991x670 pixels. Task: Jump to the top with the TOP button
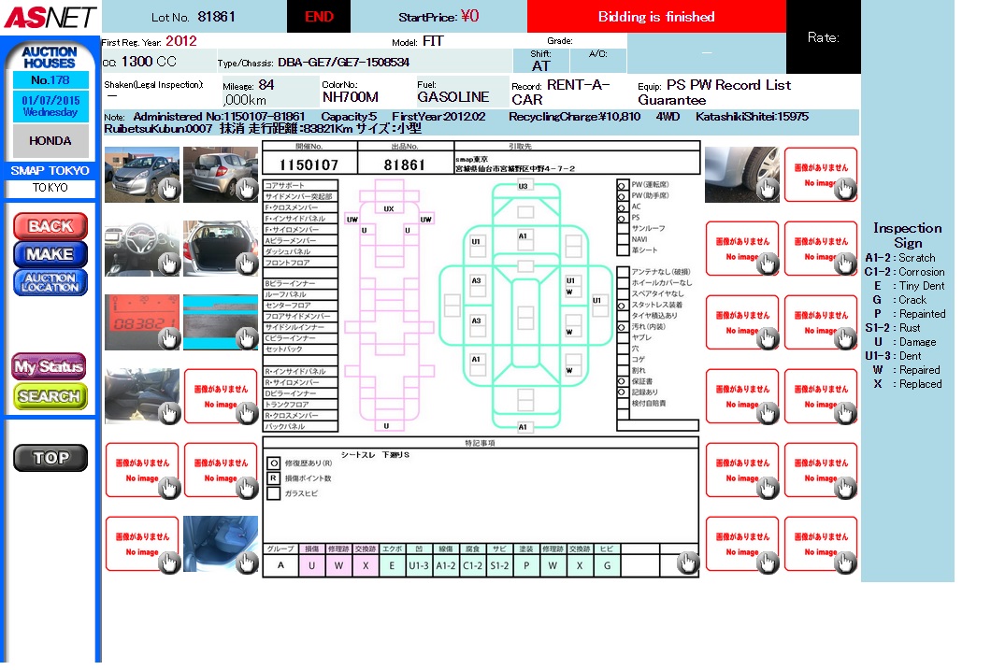pyautogui.click(x=50, y=458)
